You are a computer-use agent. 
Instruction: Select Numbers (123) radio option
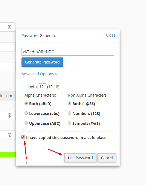tap(69, 113)
